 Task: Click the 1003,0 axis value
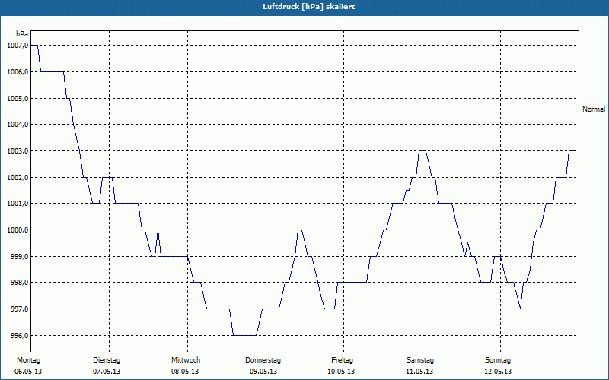[x=18, y=150]
